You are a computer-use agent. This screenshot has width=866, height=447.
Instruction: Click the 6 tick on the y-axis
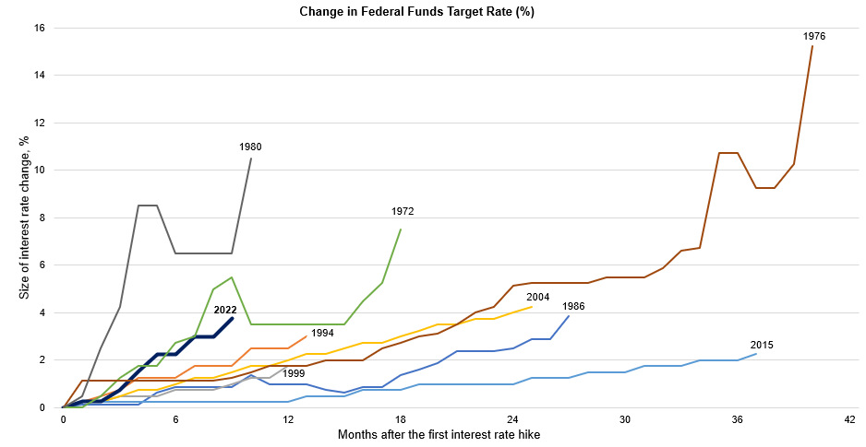coord(42,265)
